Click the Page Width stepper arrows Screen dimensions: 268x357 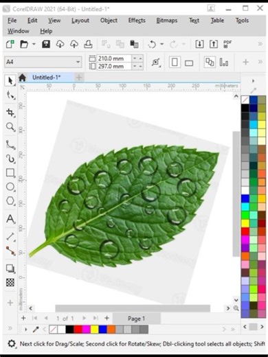coord(137,58)
